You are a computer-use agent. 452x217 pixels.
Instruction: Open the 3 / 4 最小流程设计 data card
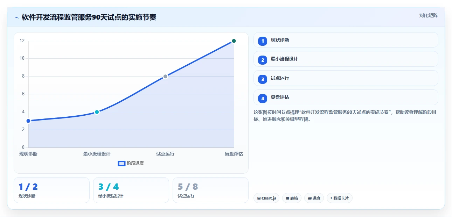coord(131,190)
